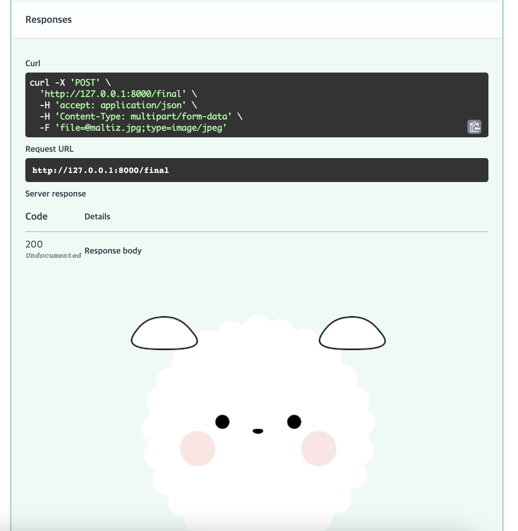Viewport: 518px width, 531px height.
Task: Click the Server response heading
Action: pyautogui.click(x=55, y=193)
